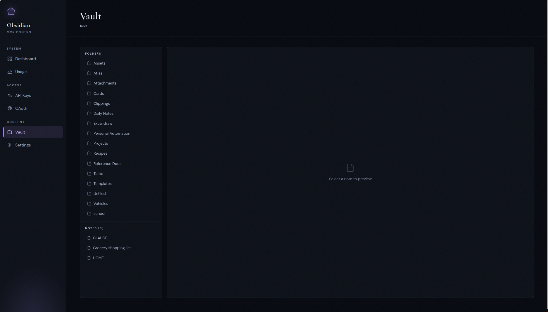Image resolution: width=548 pixels, height=312 pixels.
Task: Click the Obsidian pentagon logo icon
Action: (x=11, y=11)
